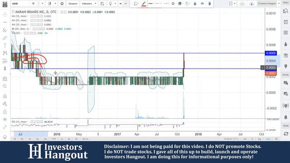
Task: Load chart layout from cloud
Action: [x=242, y=4]
